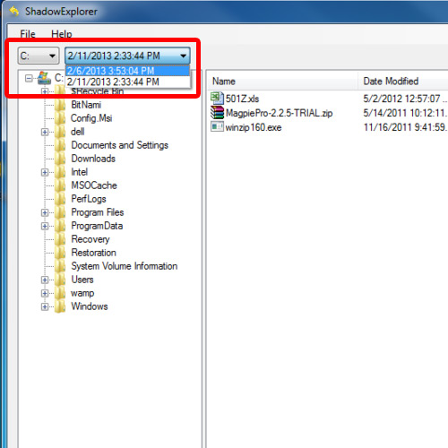Click the 11/16/2011 date cell
The image size is (448, 448).
[x=405, y=127]
